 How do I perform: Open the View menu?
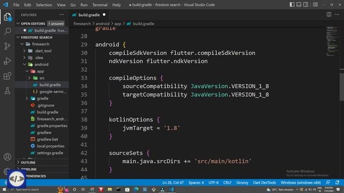(61, 5)
